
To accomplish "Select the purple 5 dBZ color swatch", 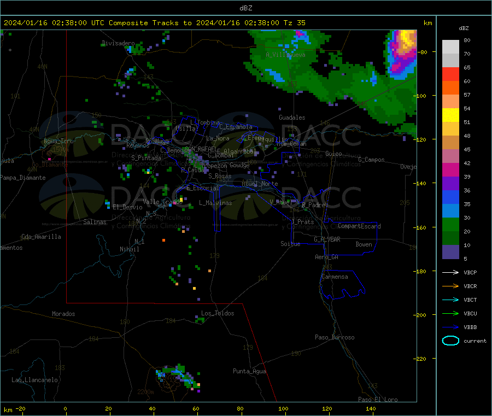I will (x=450, y=252).
